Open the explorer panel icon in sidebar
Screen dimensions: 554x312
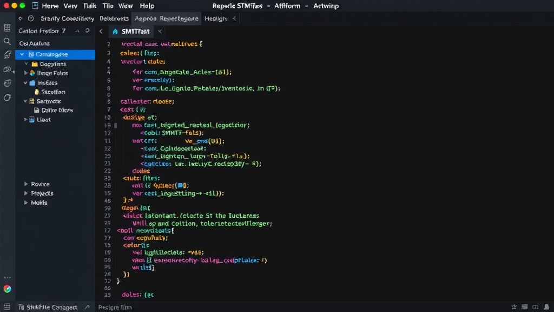click(x=7, y=28)
